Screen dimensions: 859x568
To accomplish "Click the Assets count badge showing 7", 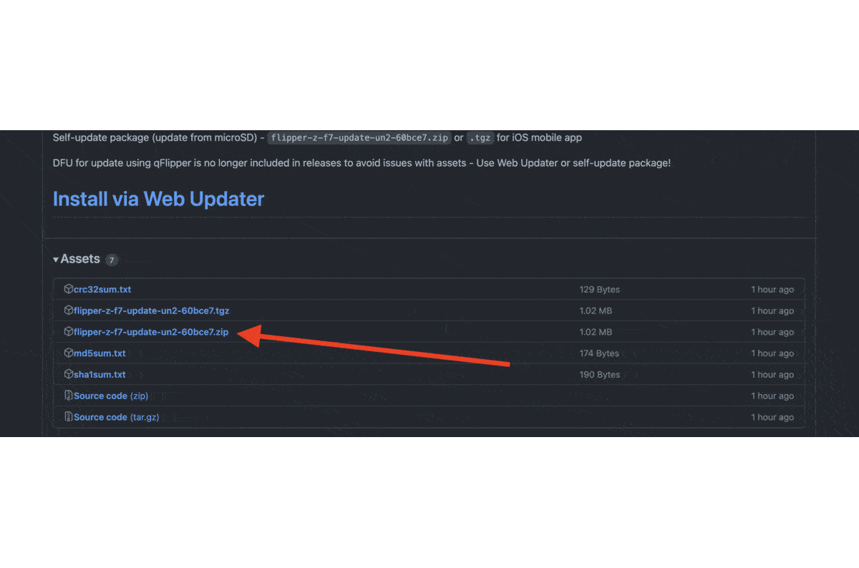I will (x=112, y=260).
